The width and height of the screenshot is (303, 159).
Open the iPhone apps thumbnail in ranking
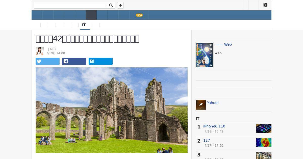tap(264, 128)
